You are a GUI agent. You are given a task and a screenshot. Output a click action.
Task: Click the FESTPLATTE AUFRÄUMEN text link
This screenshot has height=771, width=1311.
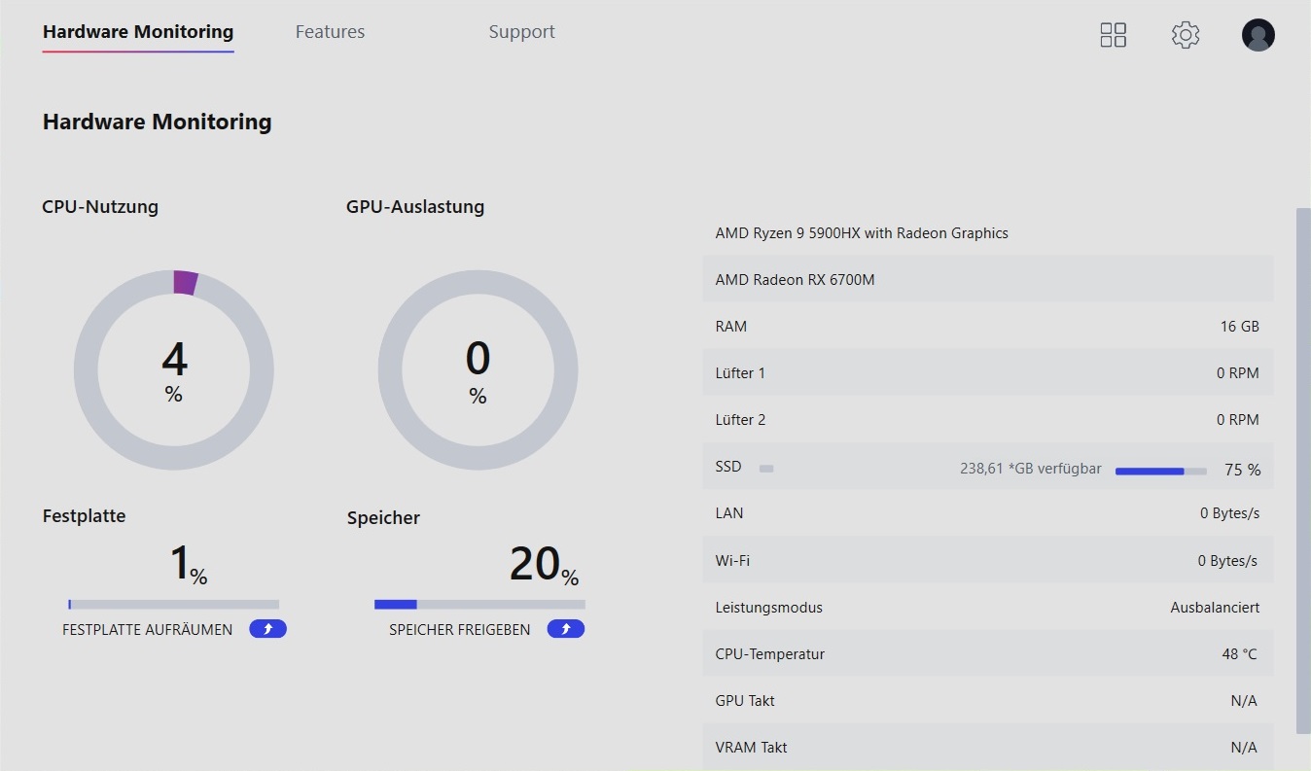pyautogui.click(x=148, y=630)
